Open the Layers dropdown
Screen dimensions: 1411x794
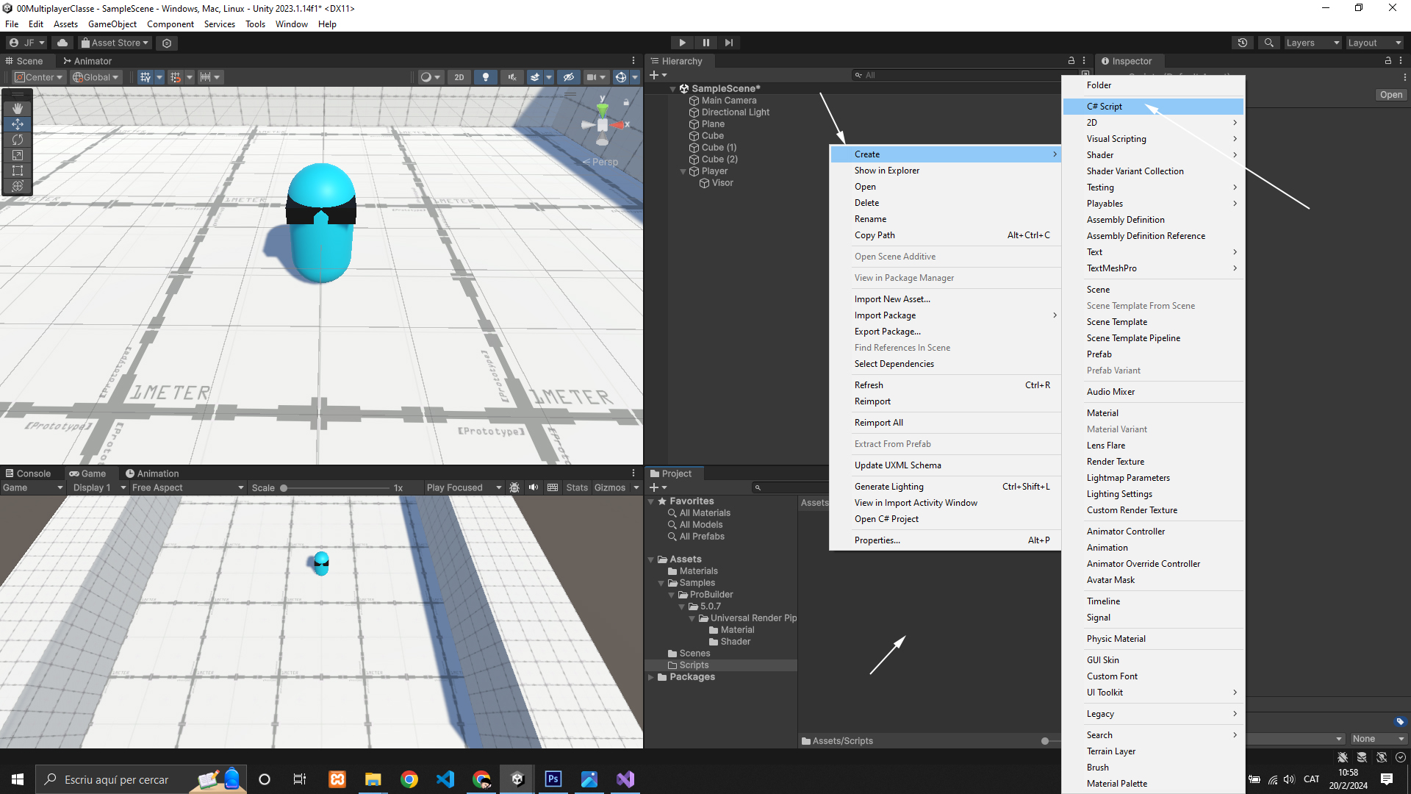1313,43
